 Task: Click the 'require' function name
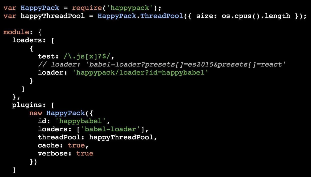coord(87,8)
